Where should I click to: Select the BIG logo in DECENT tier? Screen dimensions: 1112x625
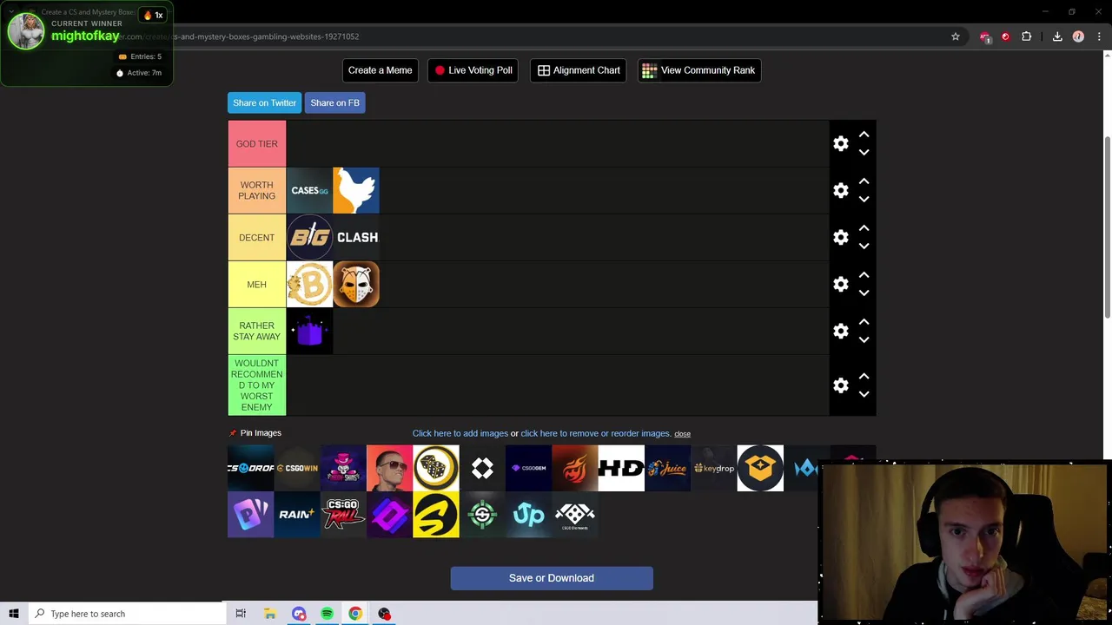click(x=309, y=237)
